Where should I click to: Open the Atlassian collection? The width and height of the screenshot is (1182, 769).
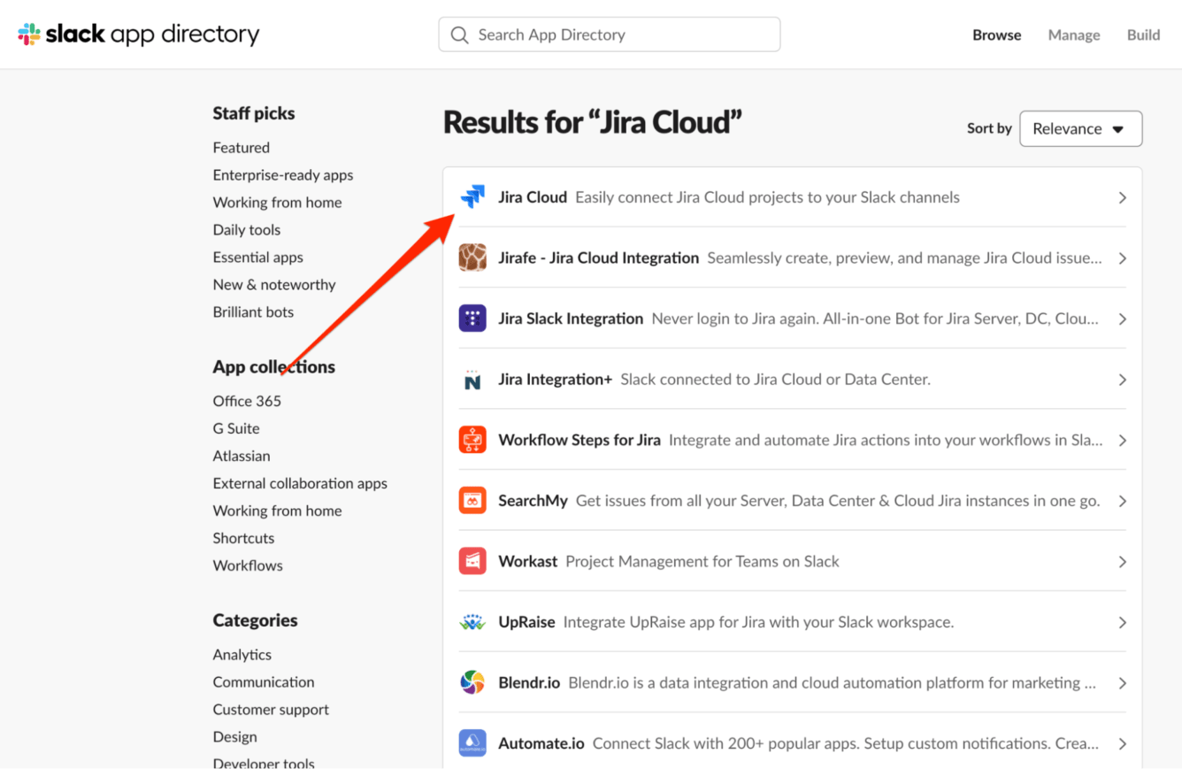[242, 456]
